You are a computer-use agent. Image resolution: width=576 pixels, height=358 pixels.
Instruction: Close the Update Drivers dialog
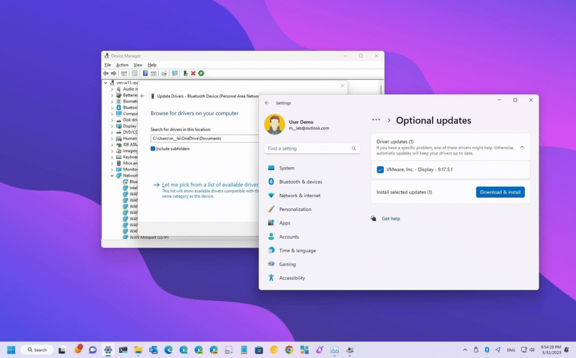[x=343, y=86]
